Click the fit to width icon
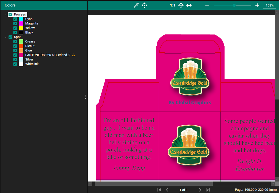This screenshot has height=193, width=279. pos(189,5)
